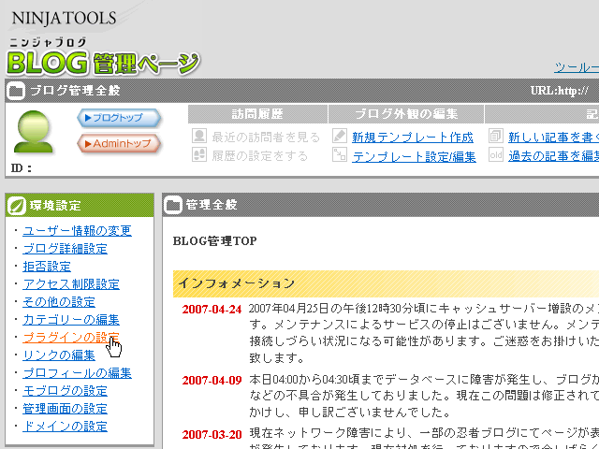
Task: Click the テンプレート設定/編集 icon
Action: (339, 155)
